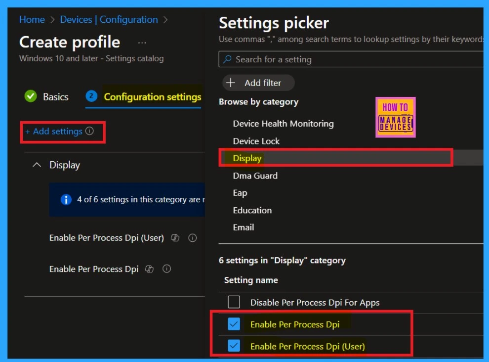
Task: Uncheck Enable Per Process Dpi (User) checkbox
Action: (234, 346)
